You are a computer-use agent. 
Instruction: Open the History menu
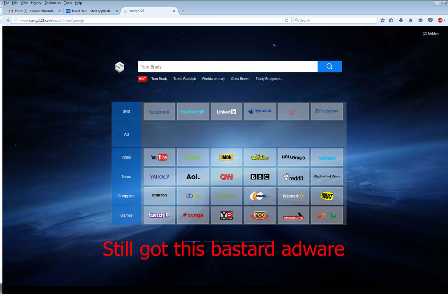(36, 3)
